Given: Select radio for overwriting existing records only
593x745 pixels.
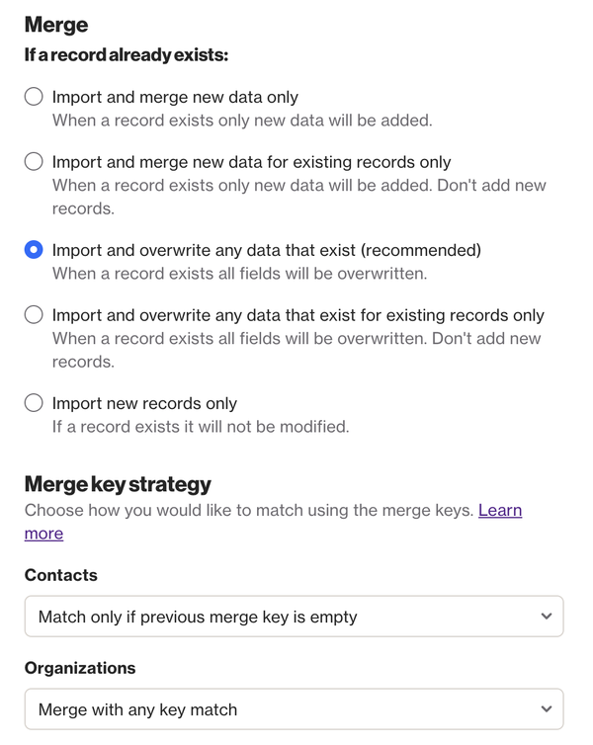Looking at the screenshot, I should pyautogui.click(x=34, y=315).
